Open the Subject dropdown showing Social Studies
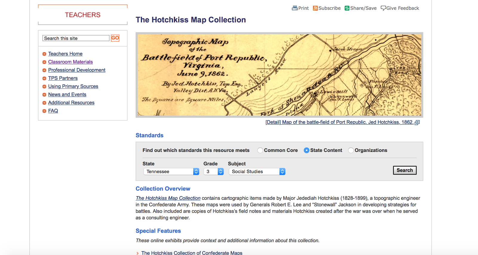The image size is (478, 255). (x=257, y=172)
